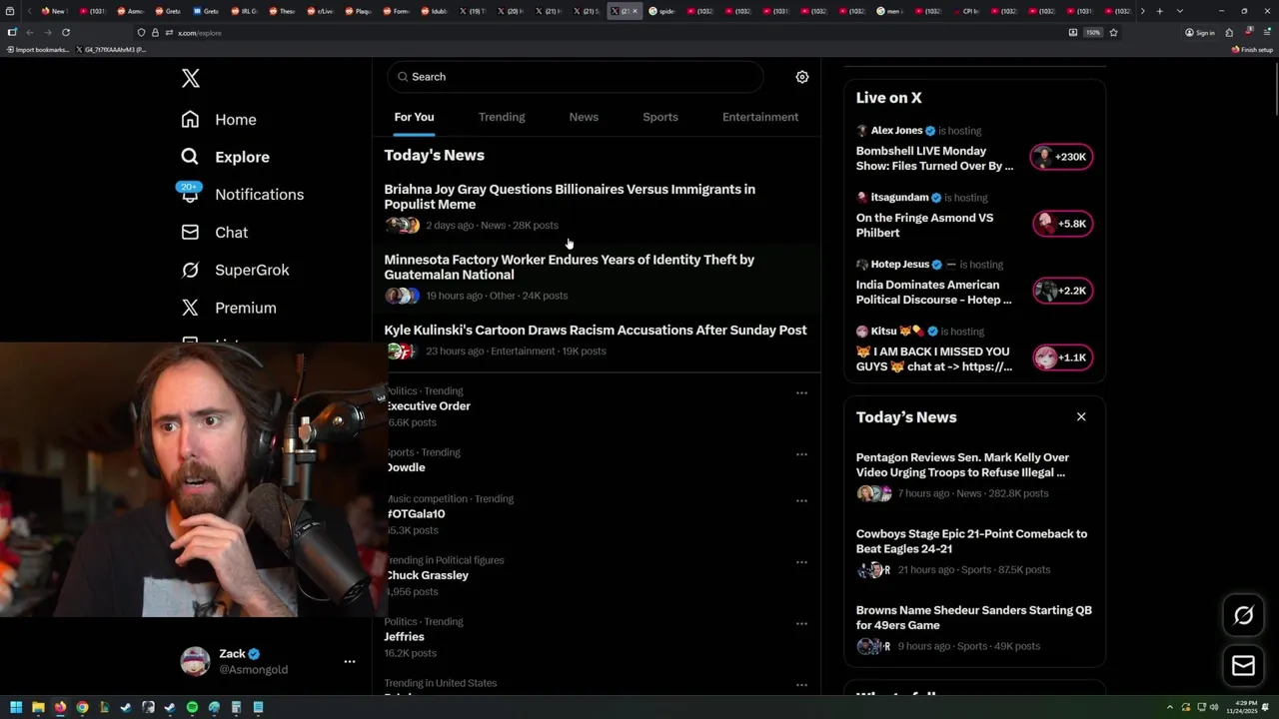Open floating Grok button
The height and width of the screenshot is (719, 1279).
[1243, 616]
